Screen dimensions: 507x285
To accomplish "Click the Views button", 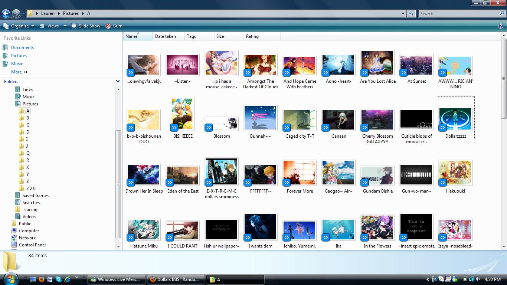I will click(49, 26).
